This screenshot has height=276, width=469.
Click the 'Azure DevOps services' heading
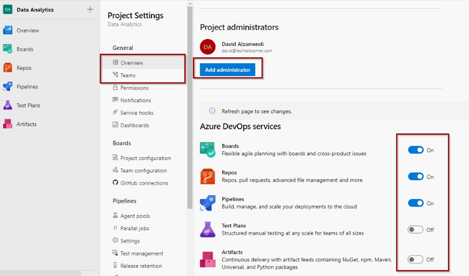click(x=240, y=127)
